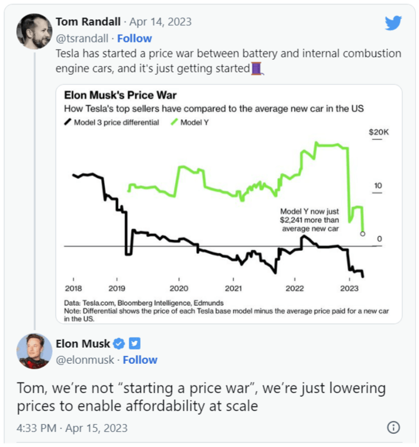Click Elon Musk's blue verified badge
Screen dimensions: 419x447
point(119,343)
